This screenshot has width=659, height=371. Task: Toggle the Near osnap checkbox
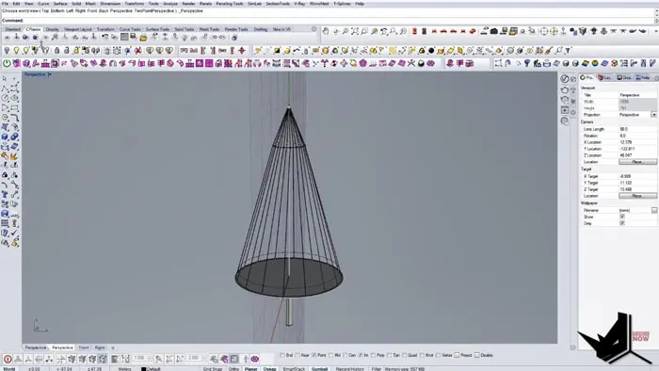click(297, 355)
